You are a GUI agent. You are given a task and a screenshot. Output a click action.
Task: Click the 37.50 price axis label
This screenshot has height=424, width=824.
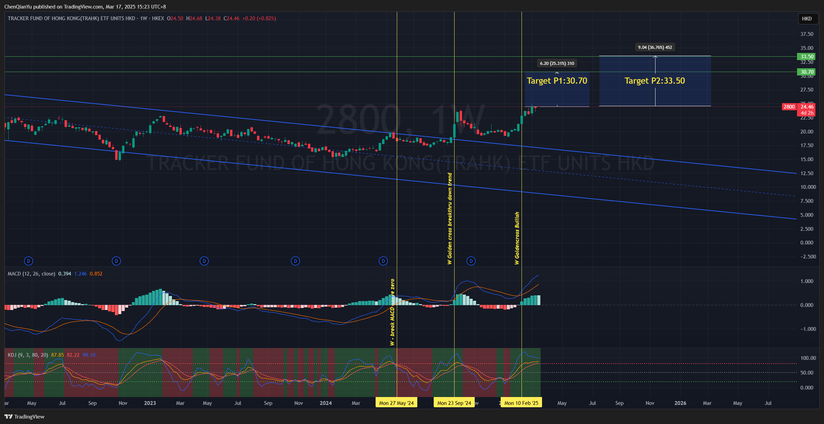pos(807,34)
